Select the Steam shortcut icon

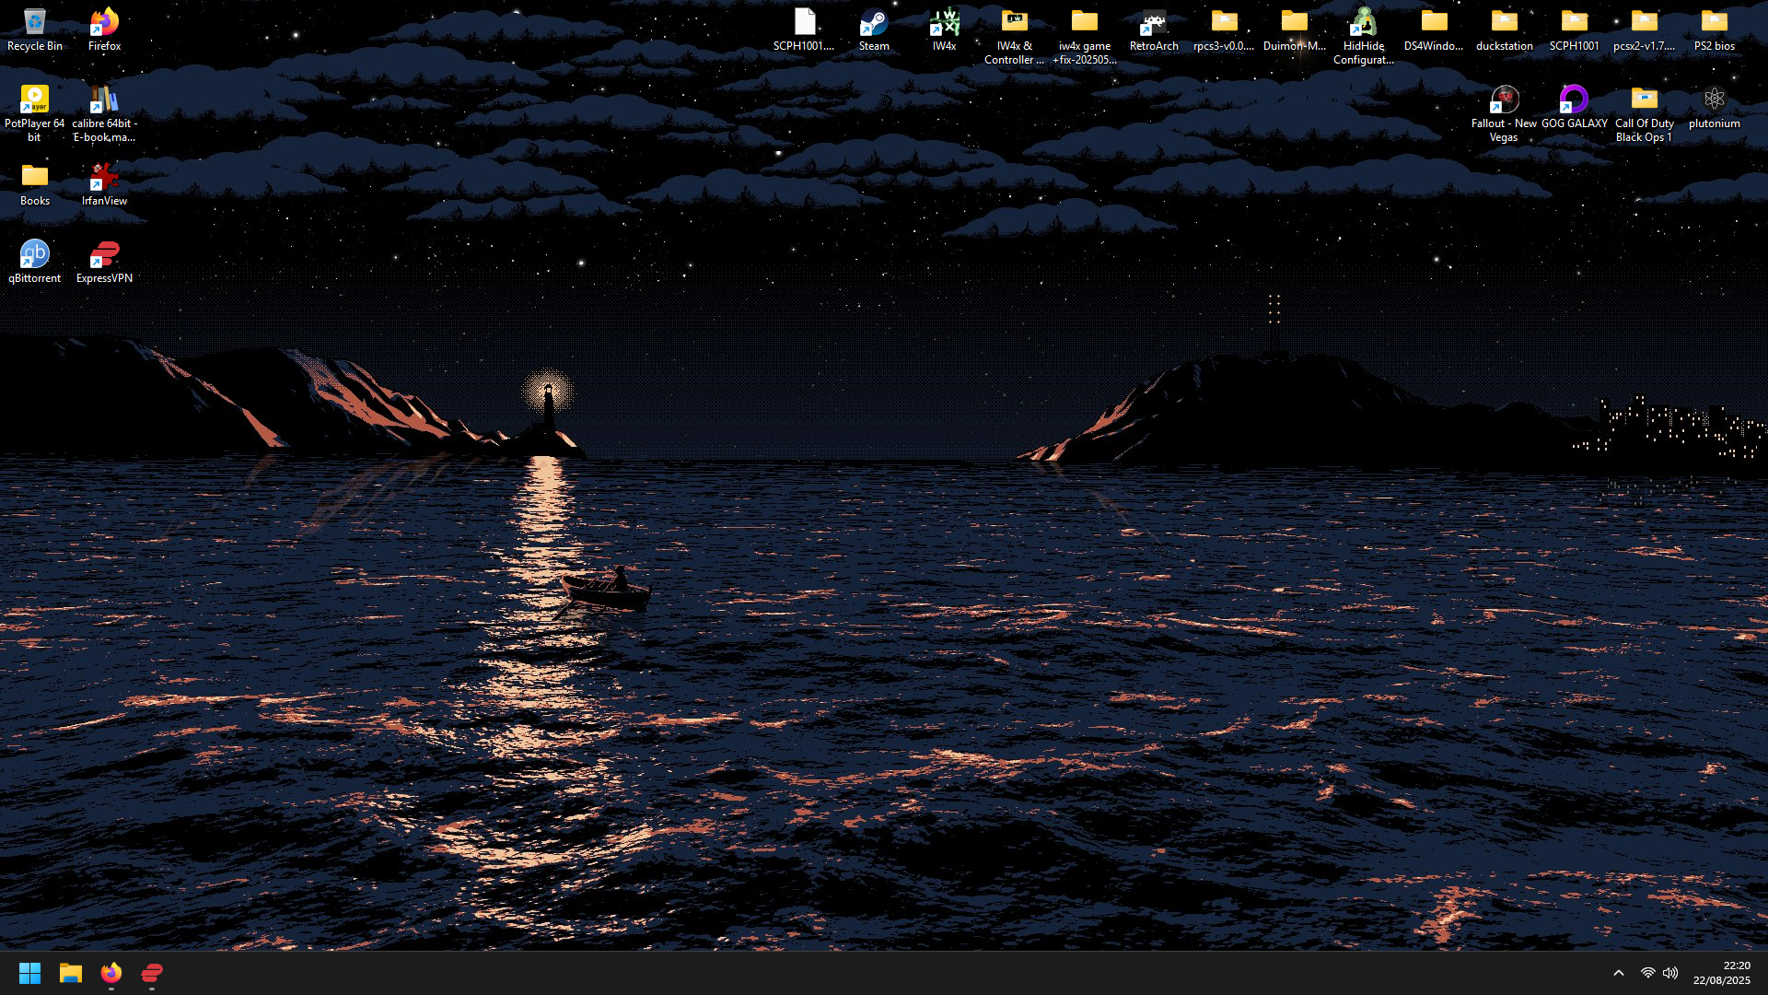pos(874,23)
